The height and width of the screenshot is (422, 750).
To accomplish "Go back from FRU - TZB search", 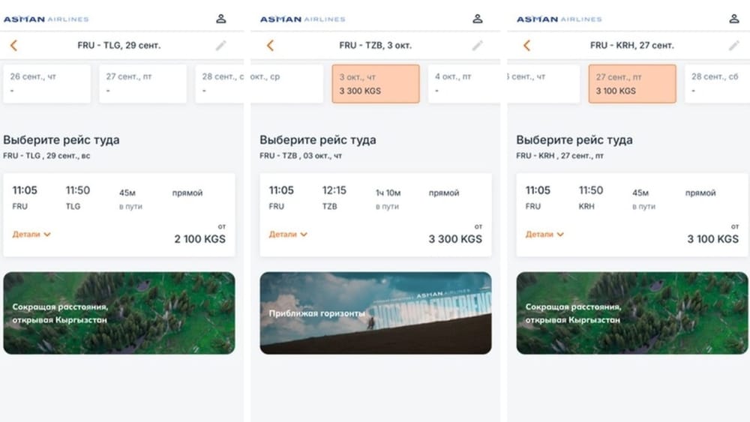I will click(x=270, y=46).
